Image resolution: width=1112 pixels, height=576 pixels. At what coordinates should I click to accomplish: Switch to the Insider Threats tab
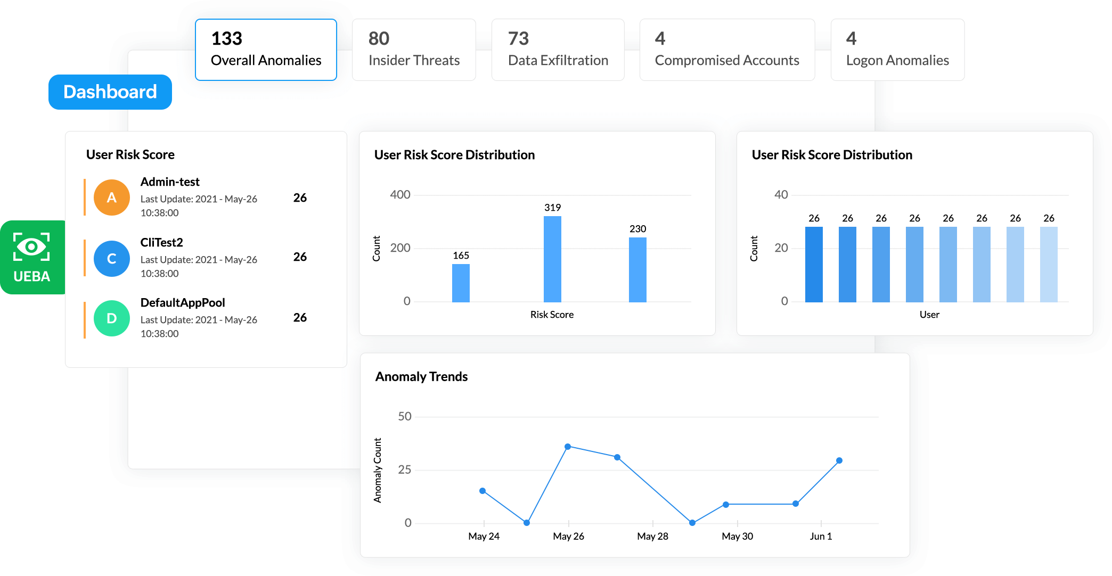[x=414, y=50]
